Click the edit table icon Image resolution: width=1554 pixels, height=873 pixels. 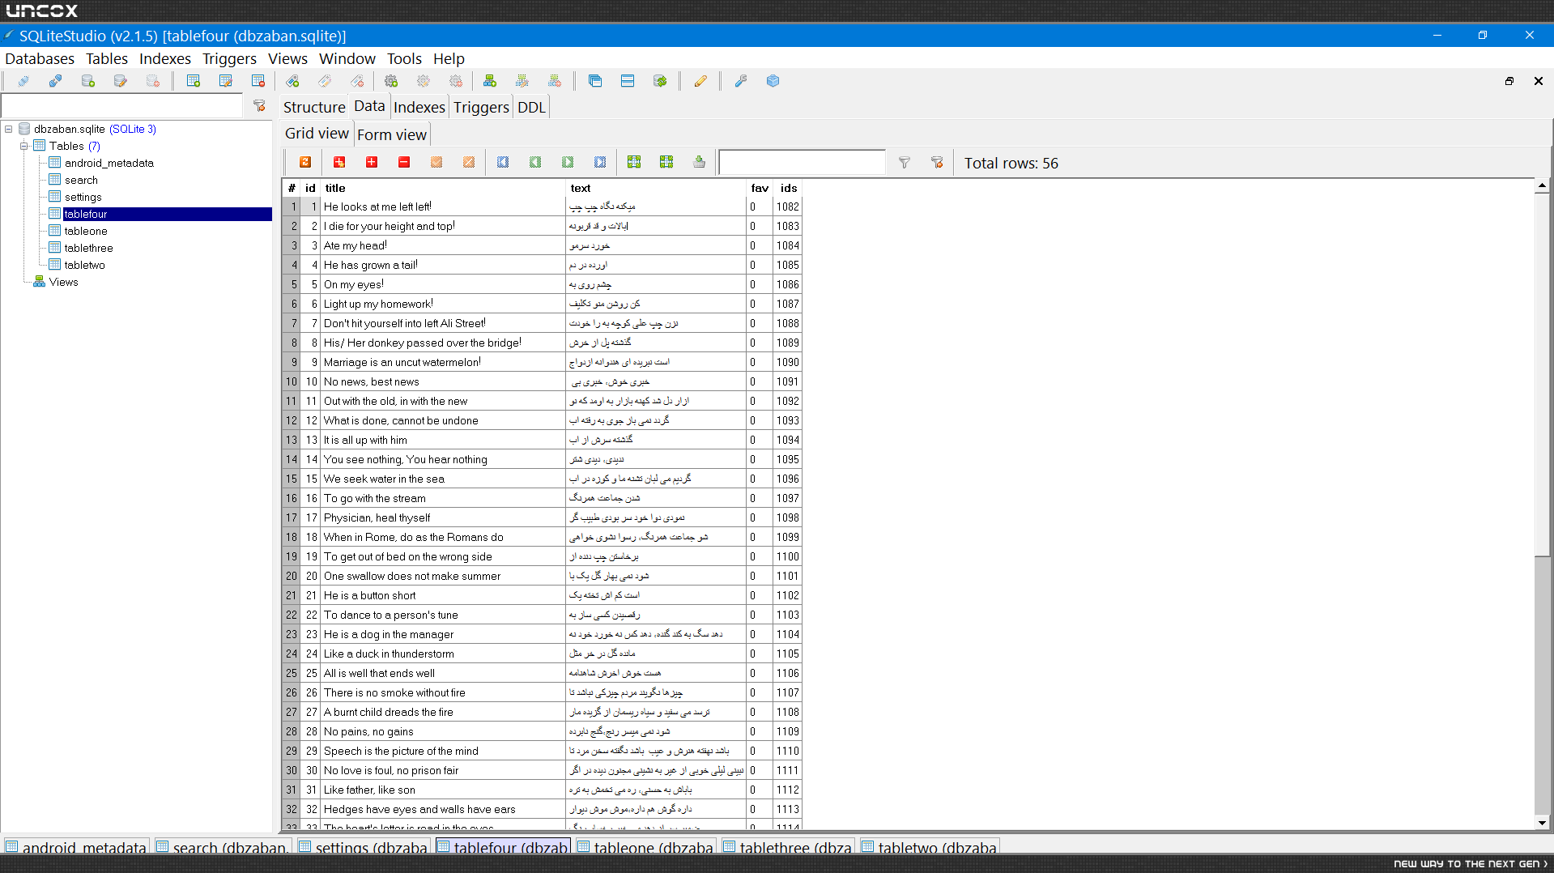(x=226, y=81)
